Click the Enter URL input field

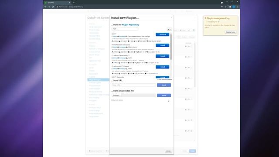pos(134,85)
